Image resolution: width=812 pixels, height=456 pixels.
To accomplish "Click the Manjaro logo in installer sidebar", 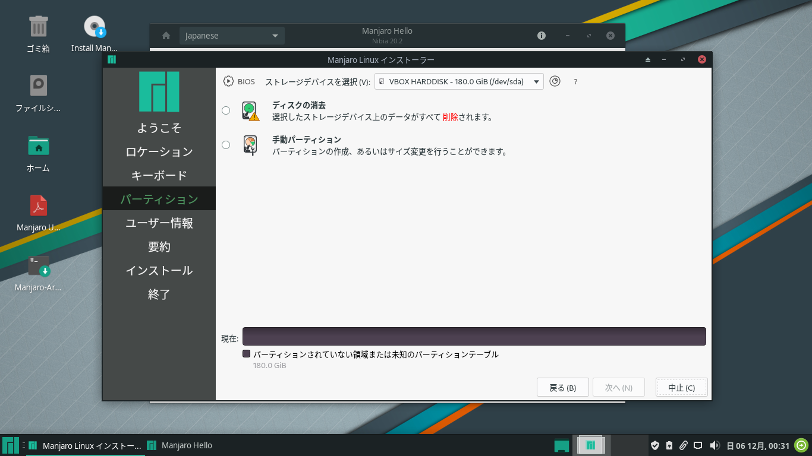I will 159,91.
